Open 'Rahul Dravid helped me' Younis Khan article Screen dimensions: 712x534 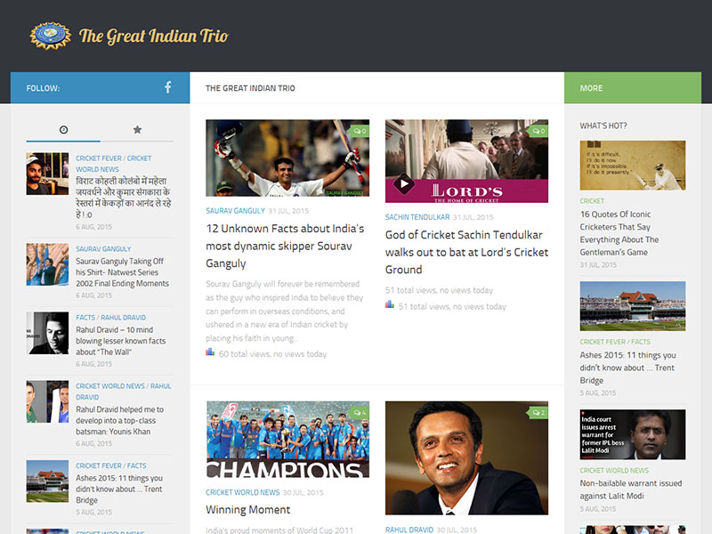point(120,420)
